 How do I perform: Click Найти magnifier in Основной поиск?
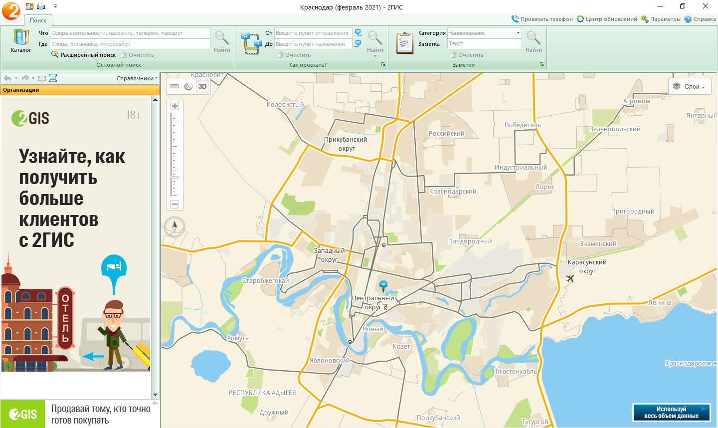coord(222,41)
